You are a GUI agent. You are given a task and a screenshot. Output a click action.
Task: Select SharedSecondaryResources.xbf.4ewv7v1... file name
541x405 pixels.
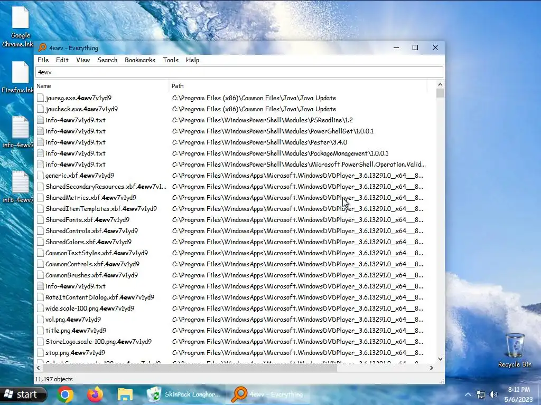[106, 187]
